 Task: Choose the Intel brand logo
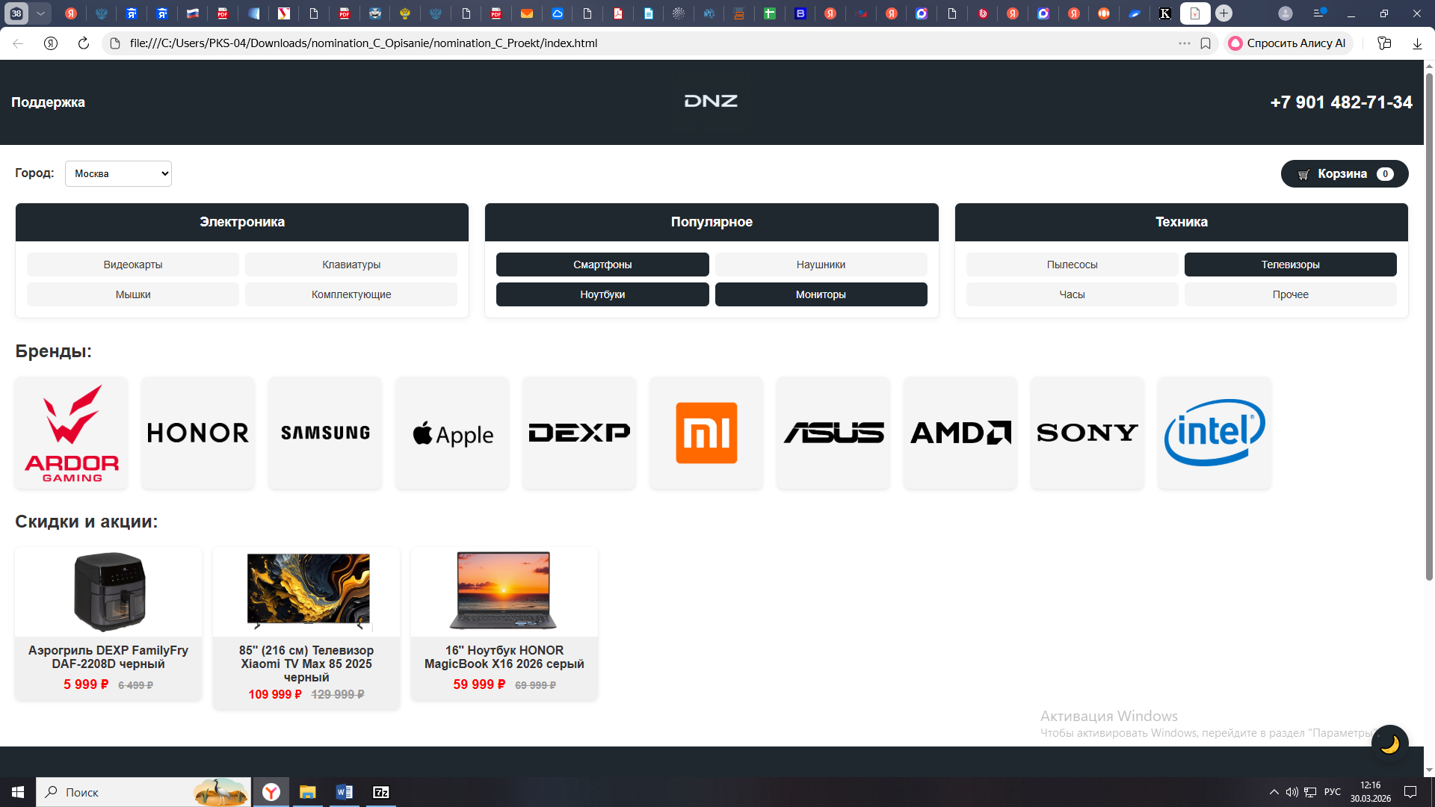(x=1214, y=433)
